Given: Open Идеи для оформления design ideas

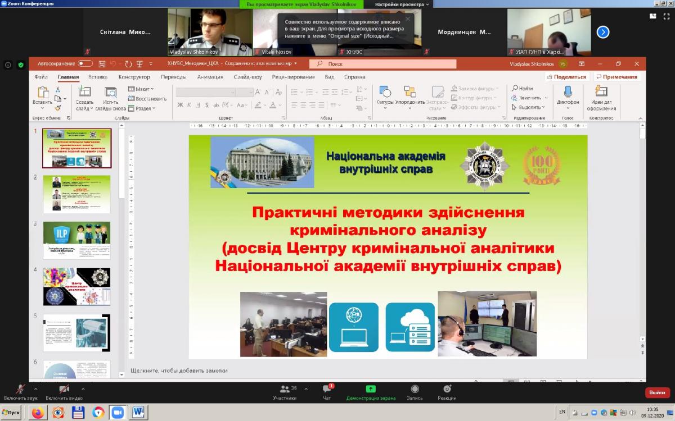Looking at the screenshot, I should coord(601,98).
